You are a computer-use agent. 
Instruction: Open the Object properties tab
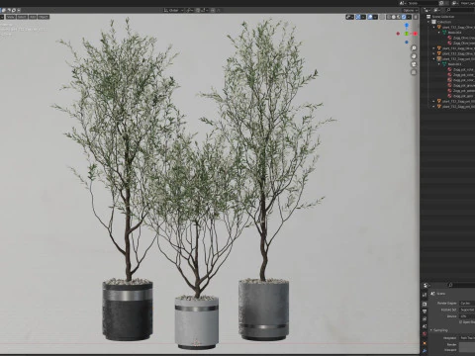(x=425, y=343)
